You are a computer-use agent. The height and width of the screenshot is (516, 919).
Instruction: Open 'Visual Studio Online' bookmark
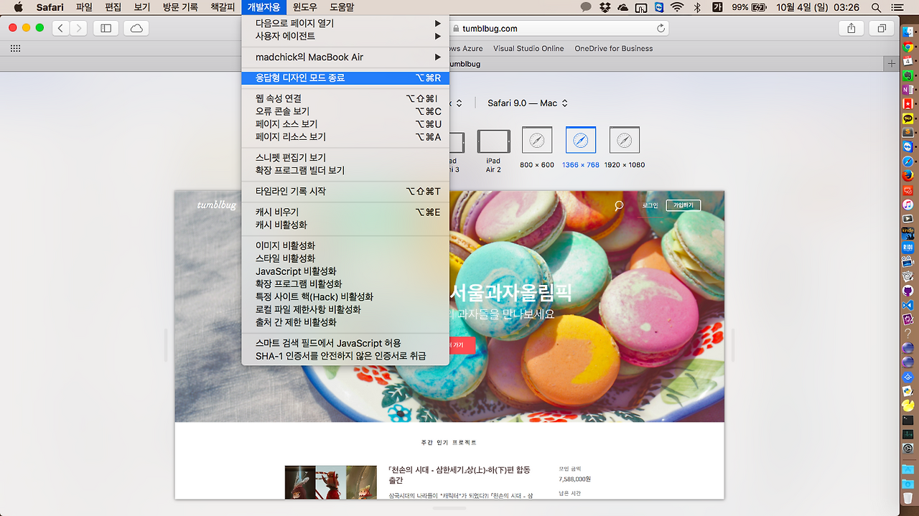click(x=528, y=49)
